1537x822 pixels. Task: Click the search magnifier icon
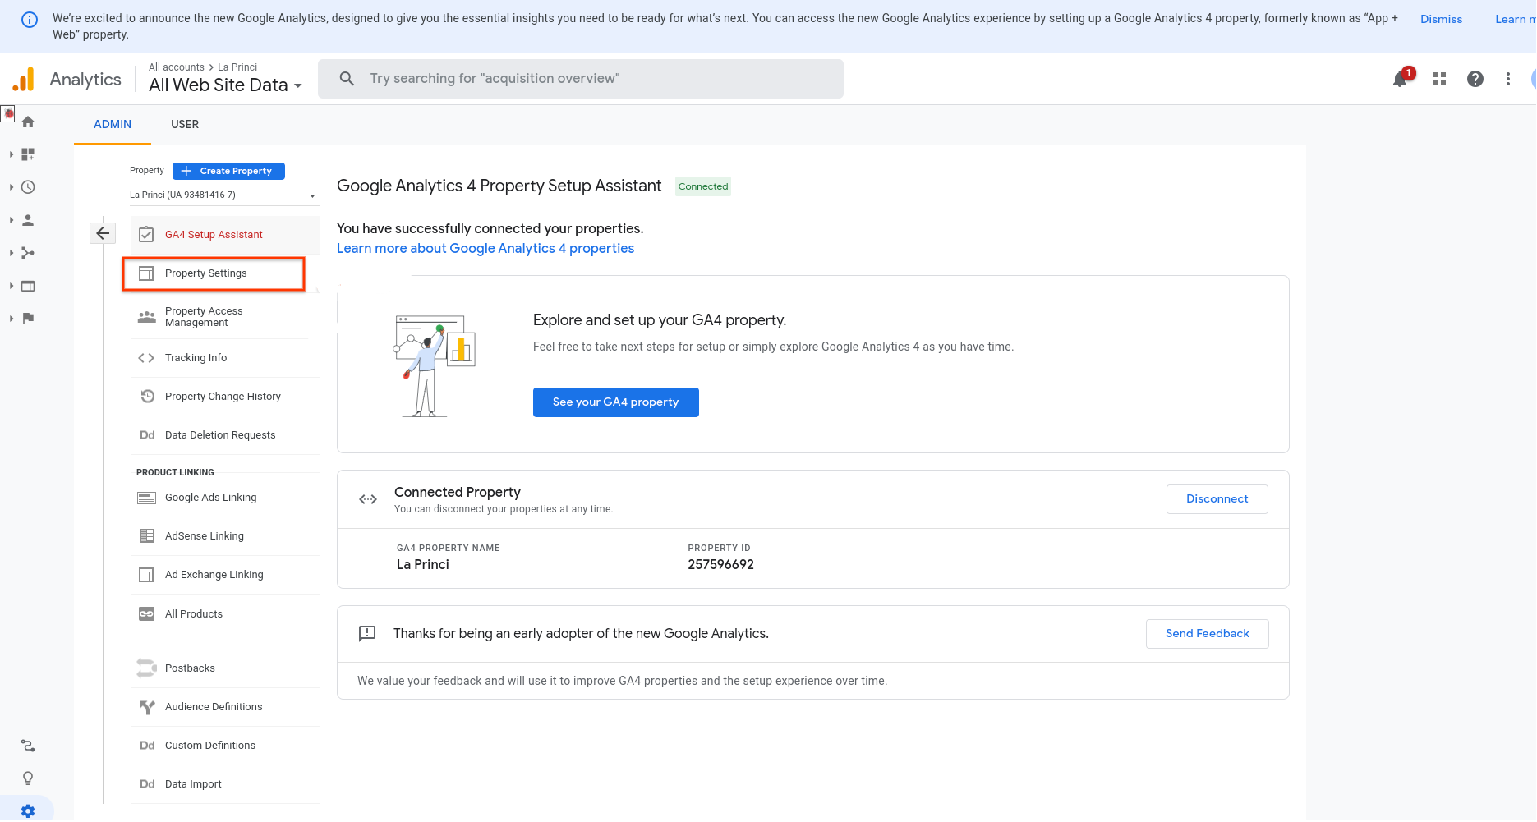[347, 78]
